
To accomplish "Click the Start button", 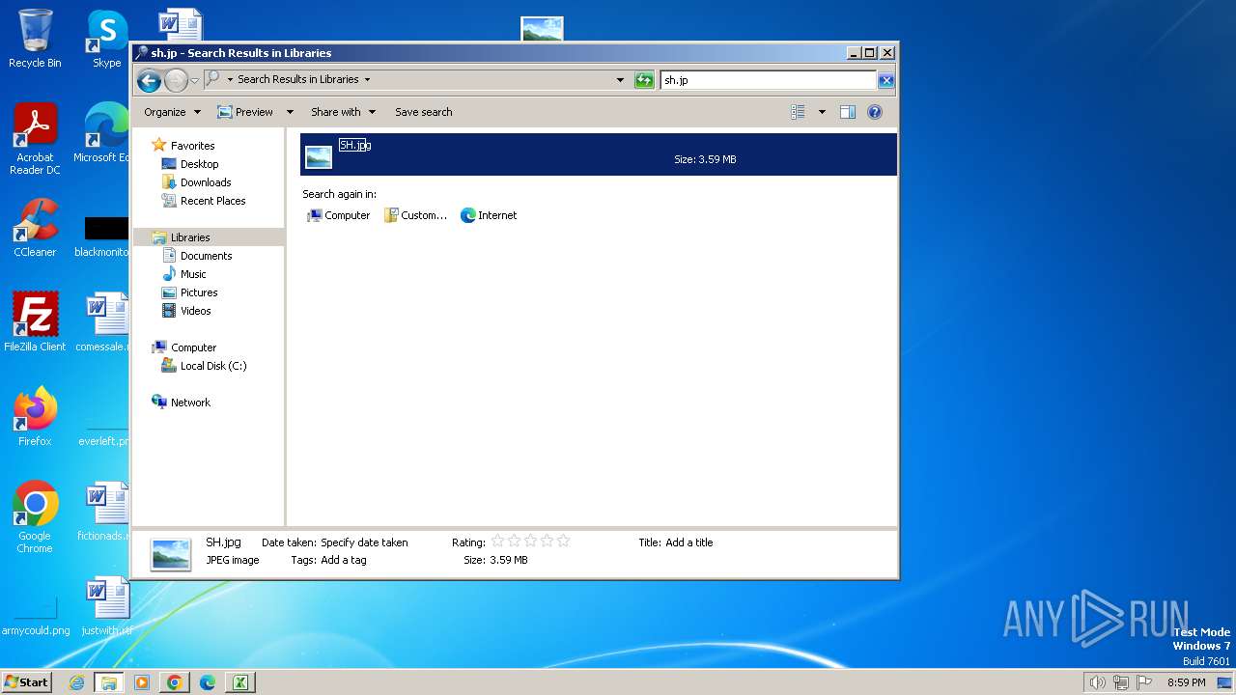I will point(26,681).
